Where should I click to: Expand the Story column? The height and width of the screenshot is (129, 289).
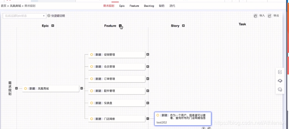click(x=183, y=26)
